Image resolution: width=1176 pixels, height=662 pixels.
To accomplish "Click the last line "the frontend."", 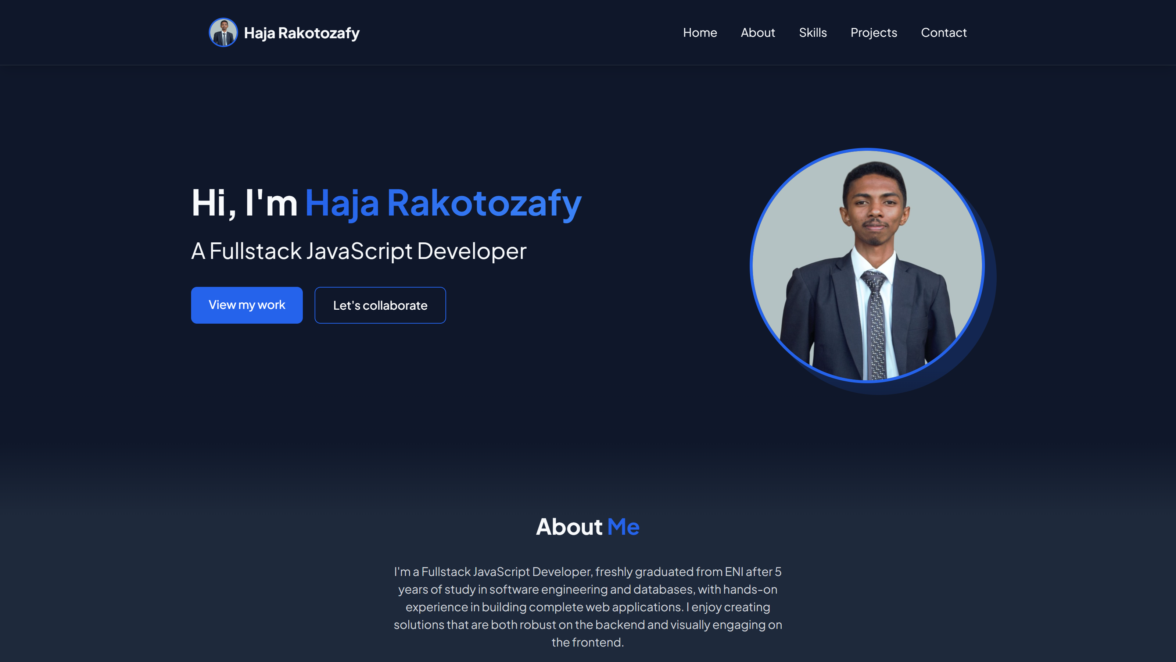I will (588, 643).
